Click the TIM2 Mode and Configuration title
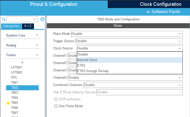The width and height of the screenshot is (190, 117). 118,19
